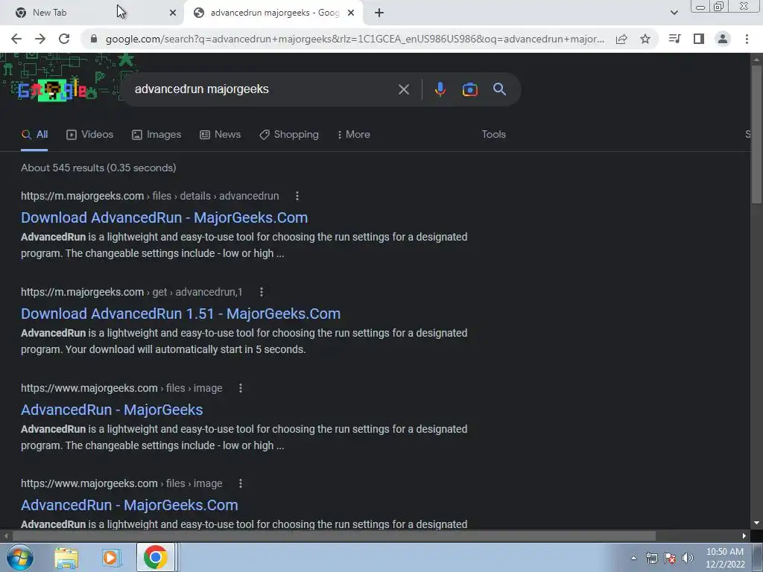This screenshot has width=763, height=572.
Task: Reload the page with the refresh icon
Action: click(64, 39)
